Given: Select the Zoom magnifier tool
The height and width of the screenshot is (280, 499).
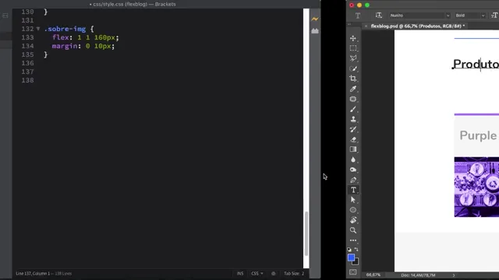Looking at the screenshot, I should tap(353, 230).
